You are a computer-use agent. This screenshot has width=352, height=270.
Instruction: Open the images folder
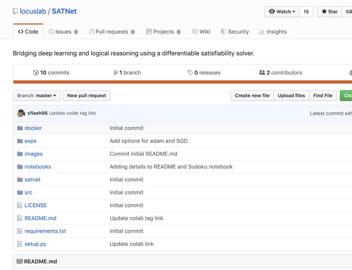(34, 154)
